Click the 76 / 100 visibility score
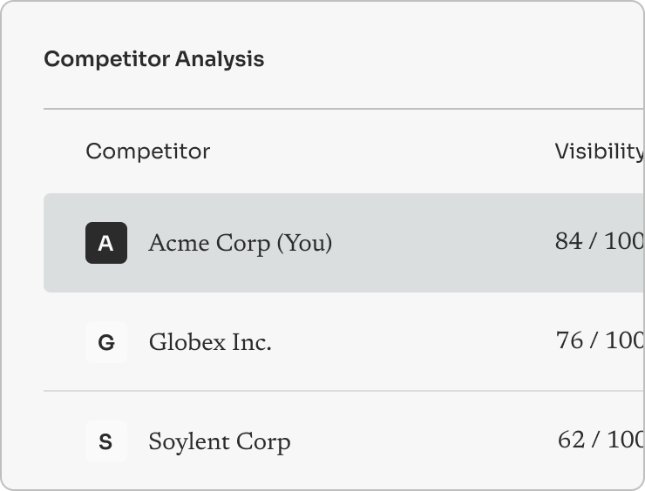This screenshot has width=645, height=491. [601, 340]
